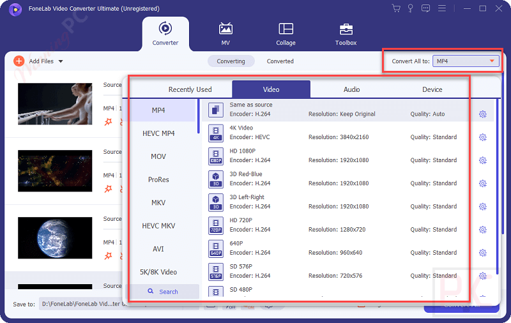The image size is (511, 323).
Task: Open settings gear for HD 1080P preset
Action: (483, 160)
